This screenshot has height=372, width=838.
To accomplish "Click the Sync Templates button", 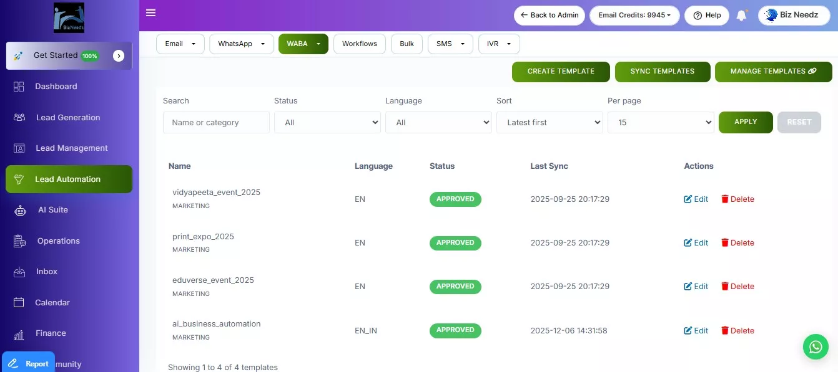I will [x=662, y=72].
